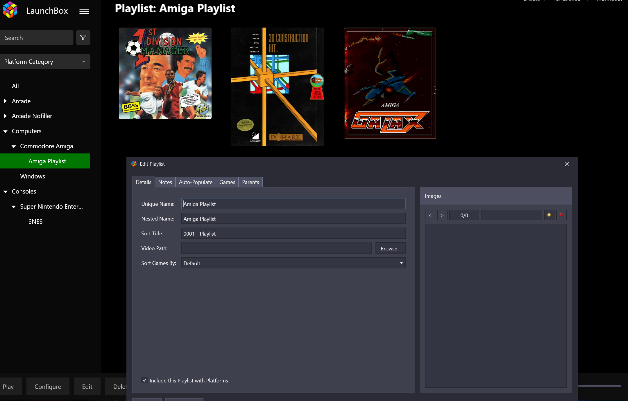Click the Unique Name field

pyautogui.click(x=294, y=204)
